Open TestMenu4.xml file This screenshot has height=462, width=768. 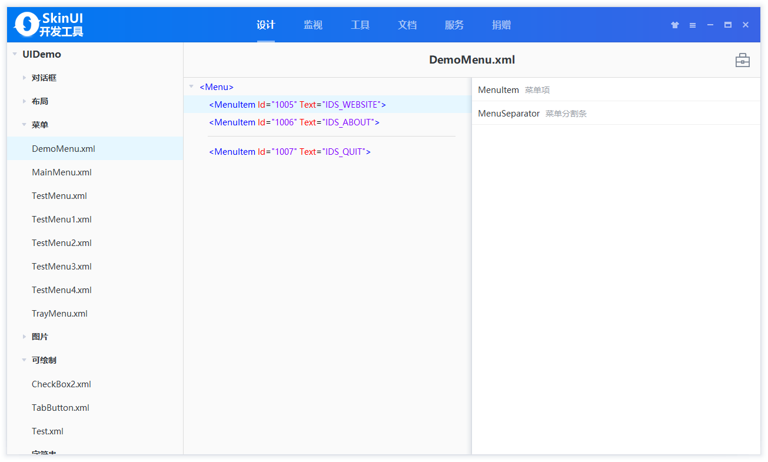tap(95, 290)
